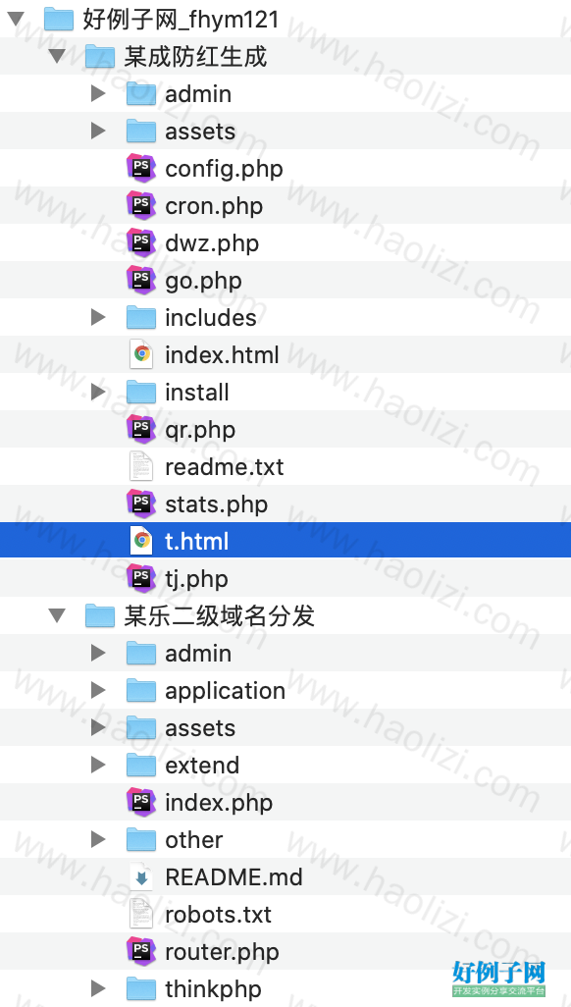Click the Chrome icon next to index.html
The image size is (571, 1007).
tap(141, 354)
